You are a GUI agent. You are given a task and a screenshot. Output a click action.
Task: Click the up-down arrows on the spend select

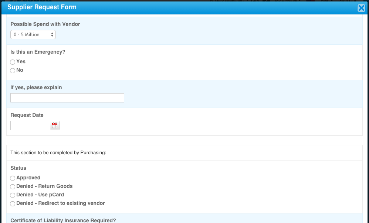[x=52, y=35]
